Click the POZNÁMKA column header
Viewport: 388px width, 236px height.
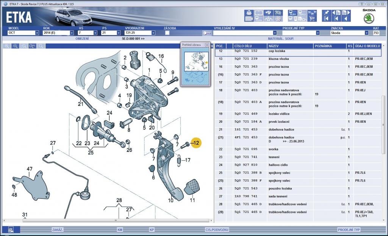[330, 46]
